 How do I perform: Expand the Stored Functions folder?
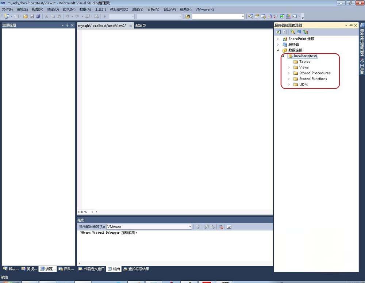point(289,79)
